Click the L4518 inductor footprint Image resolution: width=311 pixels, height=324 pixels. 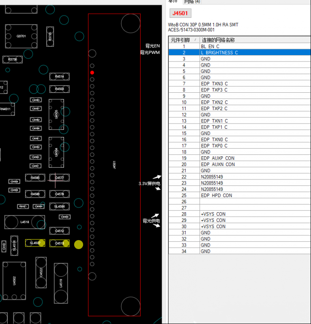[x=25, y=222]
